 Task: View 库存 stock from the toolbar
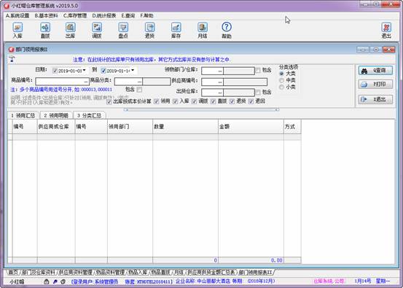(x=176, y=31)
